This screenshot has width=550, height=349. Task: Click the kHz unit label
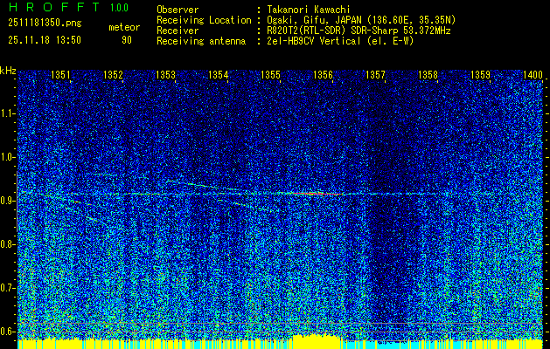click(x=8, y=71)
